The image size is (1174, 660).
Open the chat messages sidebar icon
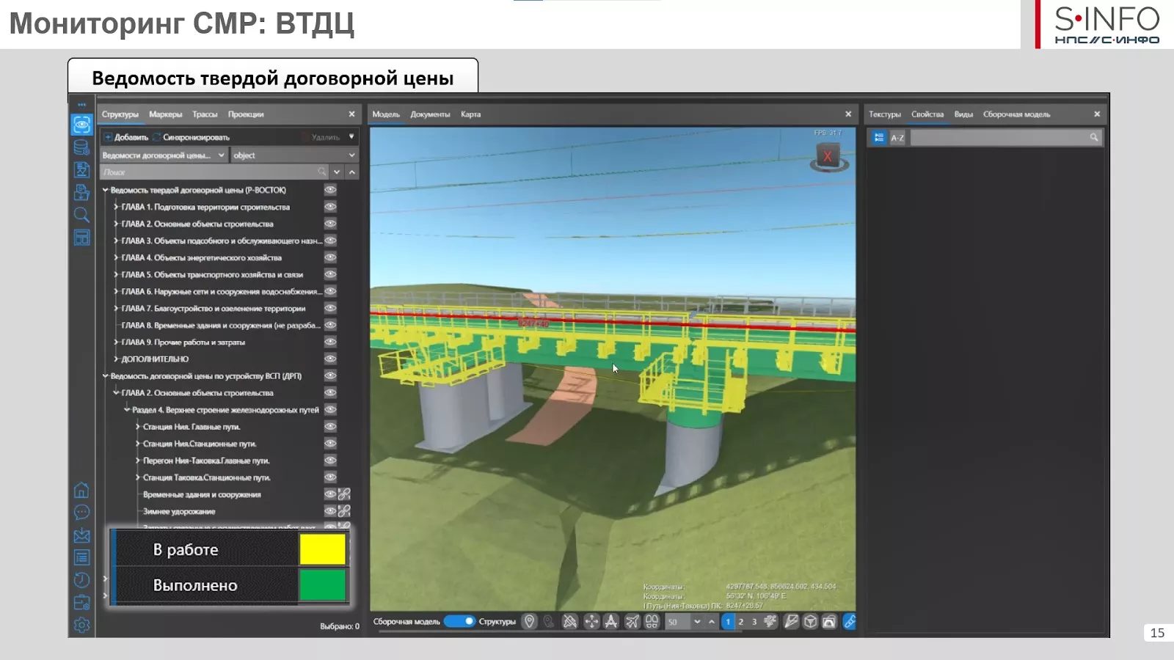81,513
